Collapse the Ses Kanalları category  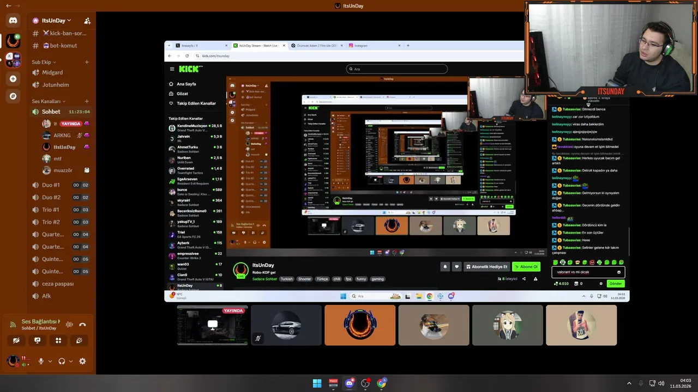coord(48,101)
